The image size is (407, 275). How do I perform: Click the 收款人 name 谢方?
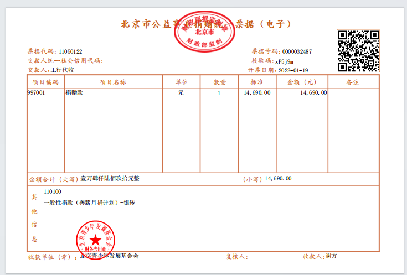pyautogui.click(x=331, y=256)
